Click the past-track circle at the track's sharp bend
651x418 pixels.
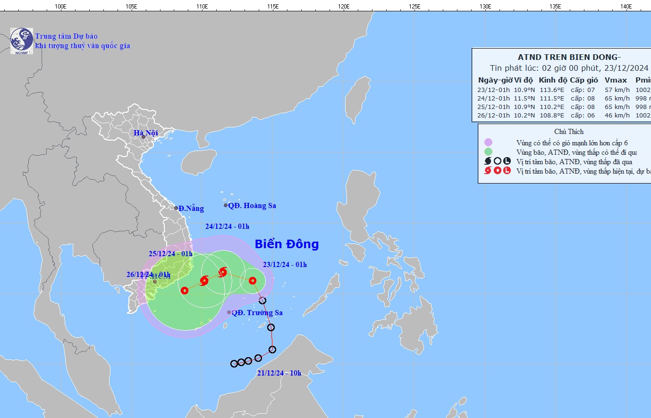click(272, 350)
